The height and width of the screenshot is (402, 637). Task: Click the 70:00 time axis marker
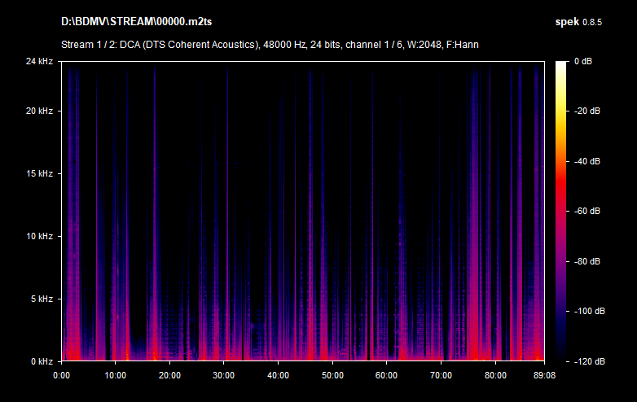tap(441, 375)
